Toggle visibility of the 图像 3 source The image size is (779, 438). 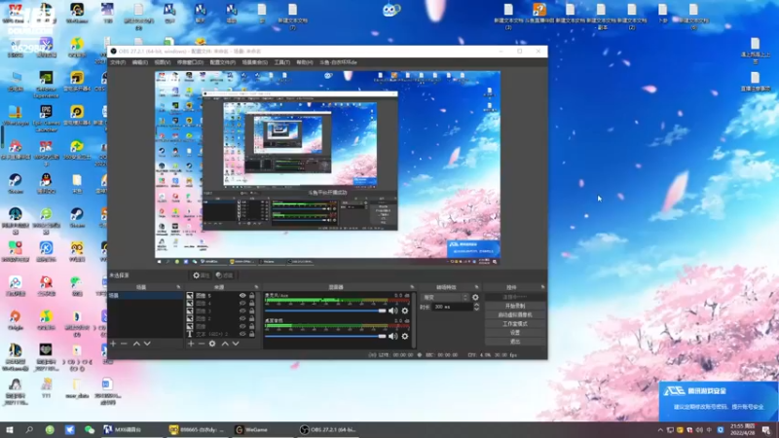(242, 310)
